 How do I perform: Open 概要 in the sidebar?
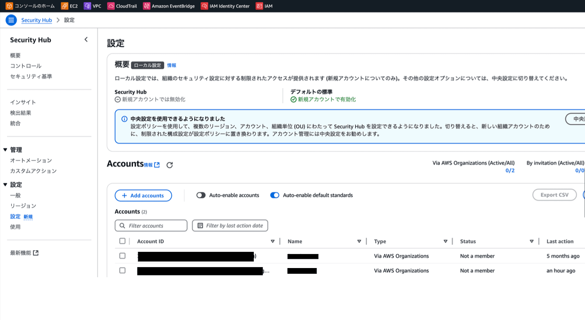click(x=15, y=55)
